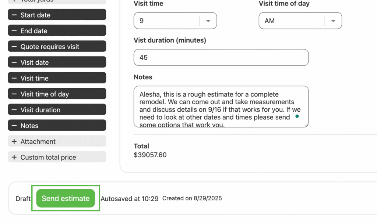The image size is (377, 224).
Task: Click the Draft status label
Action: tap(23, 199)
